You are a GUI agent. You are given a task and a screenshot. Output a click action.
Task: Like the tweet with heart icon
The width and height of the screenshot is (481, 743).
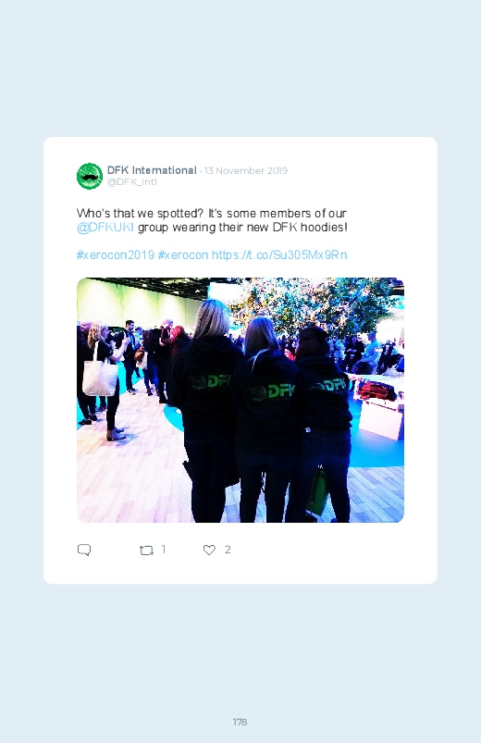click(x=209, y=550)
